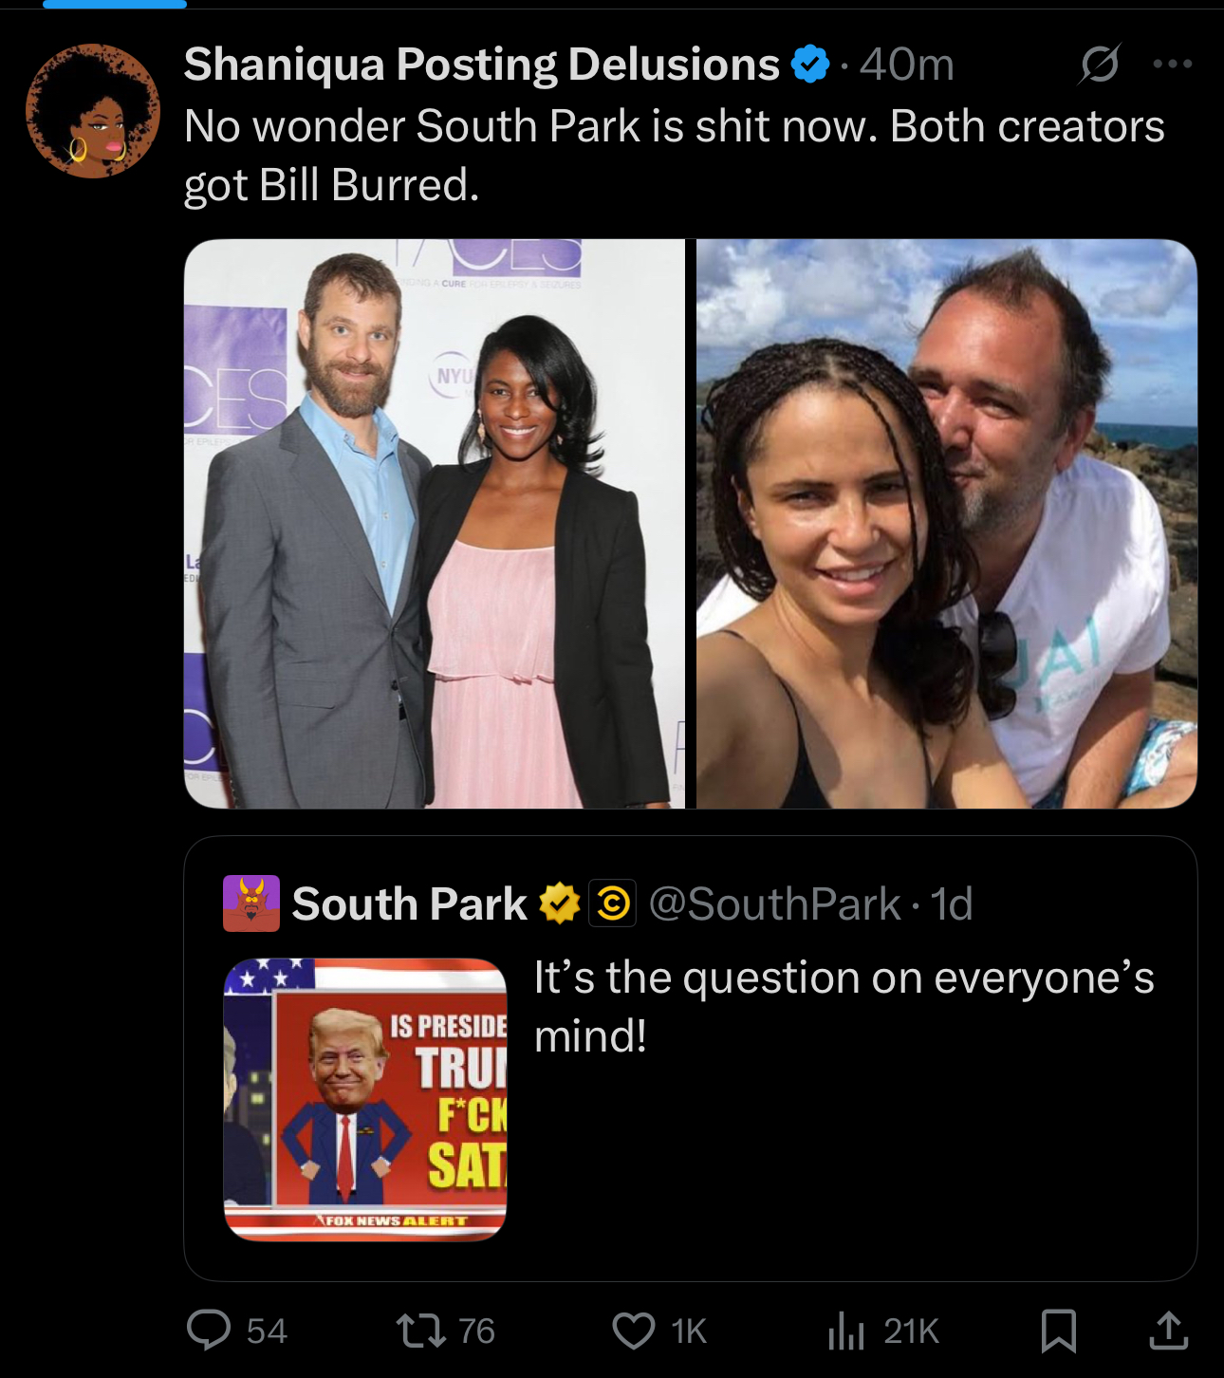Click the Grok slash icon
This screenshot has width=1224, height=1378.
1100,64
